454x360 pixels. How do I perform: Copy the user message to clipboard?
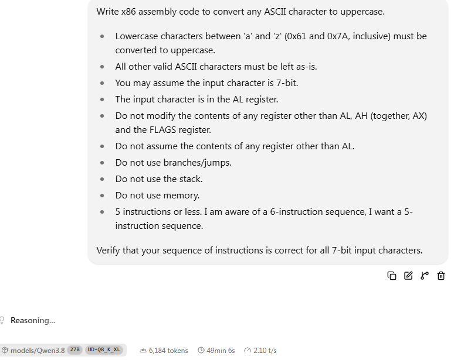pos(391,276)
